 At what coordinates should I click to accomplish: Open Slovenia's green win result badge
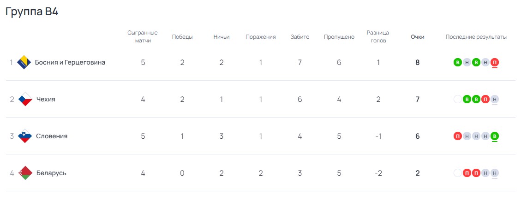click(495, 136)
